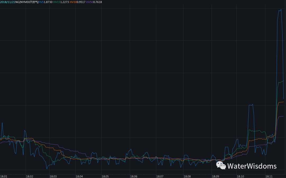Click the 18.11 axis label
Image resolution: width=286 pixels, height=178 pixels.
click(x=269, y=176)
